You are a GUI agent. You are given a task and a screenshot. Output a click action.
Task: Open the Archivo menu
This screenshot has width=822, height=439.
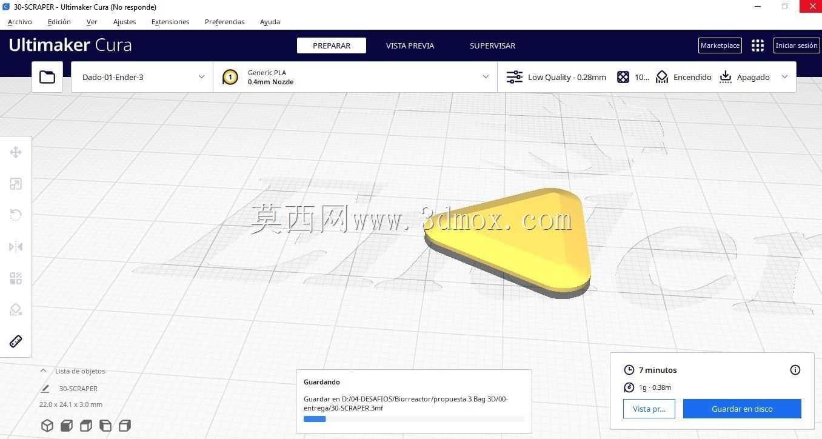coord(20,22)
